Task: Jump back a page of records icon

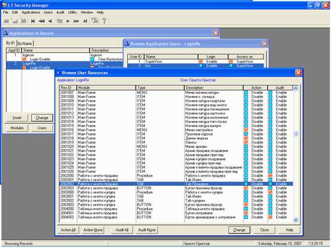Action: [x=42, y=21]
